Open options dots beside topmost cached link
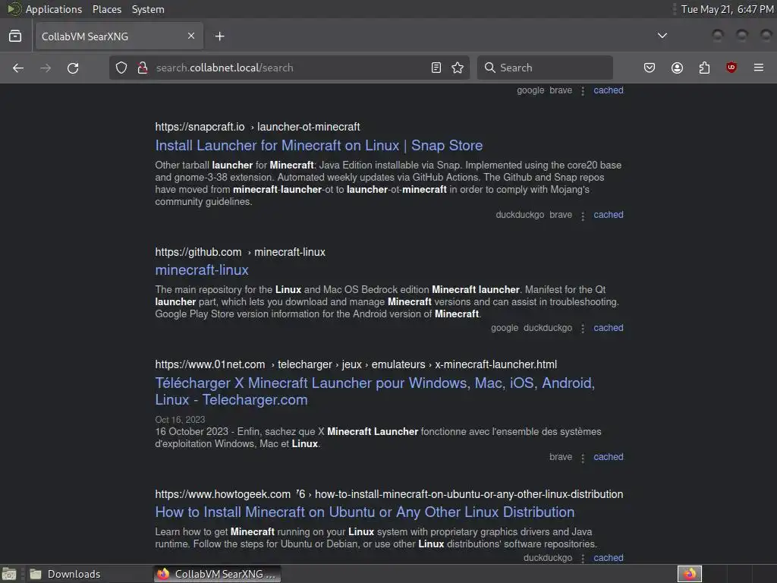 (x=583, y=91)
